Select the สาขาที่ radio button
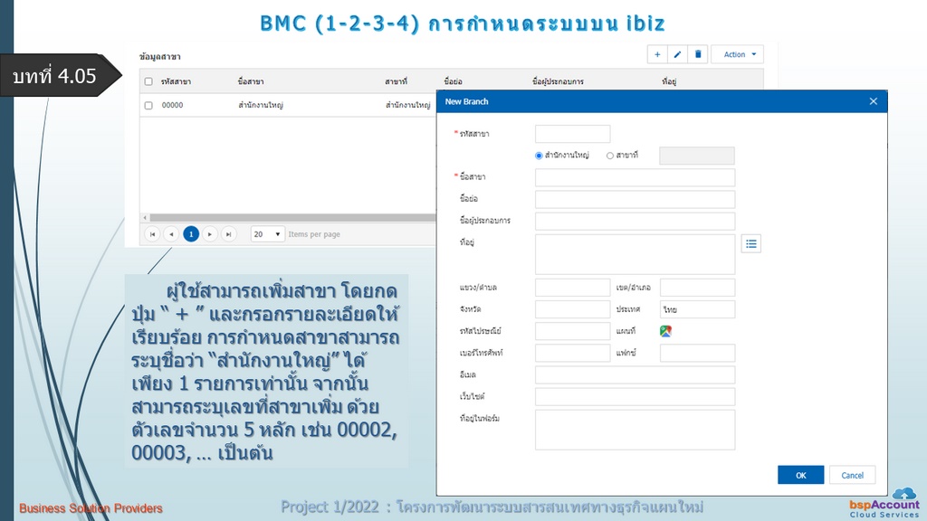This screenshot has width=927, height=521. point(609,156)
